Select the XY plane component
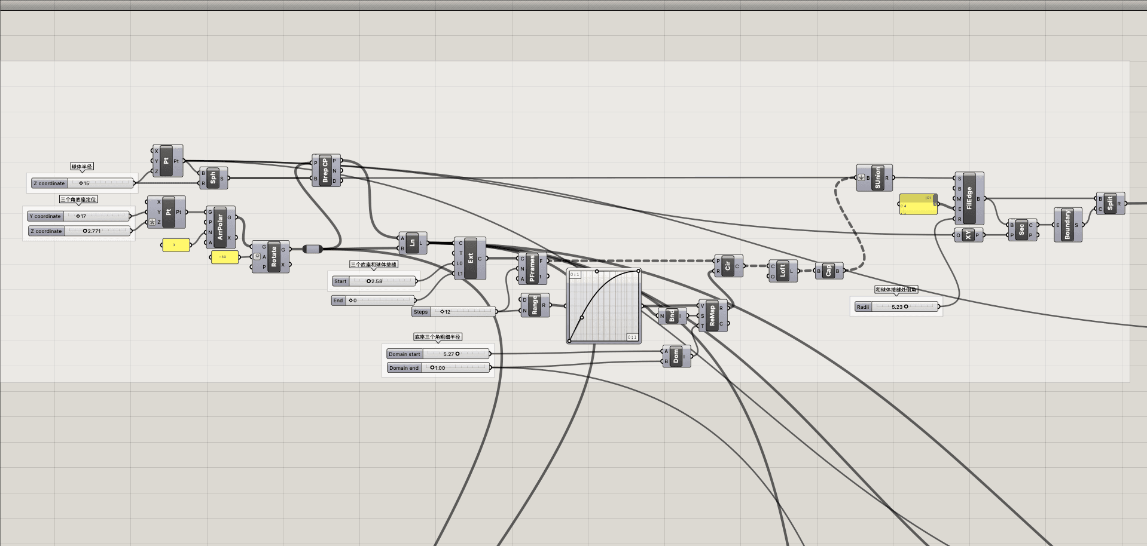The image size is (1147, 546). [x=969, y=235]
